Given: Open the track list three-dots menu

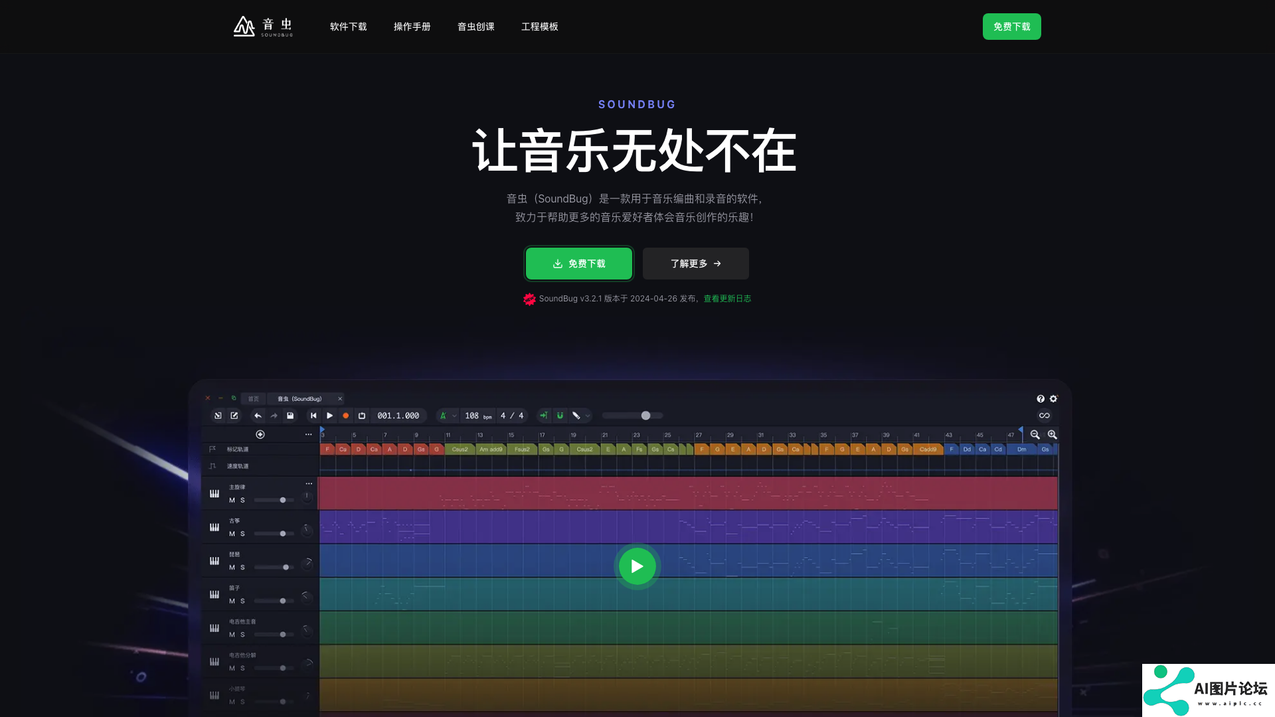Looking at the screenshot, I should [308, 434].
